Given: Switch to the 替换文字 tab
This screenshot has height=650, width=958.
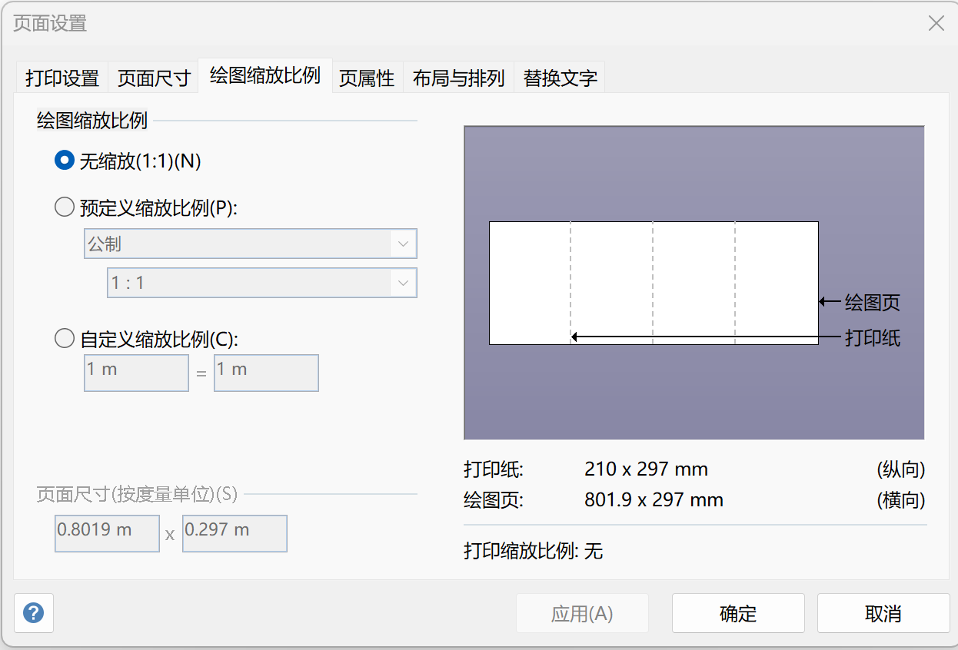Looking at the screenshot, I should (x=560, y=78).
